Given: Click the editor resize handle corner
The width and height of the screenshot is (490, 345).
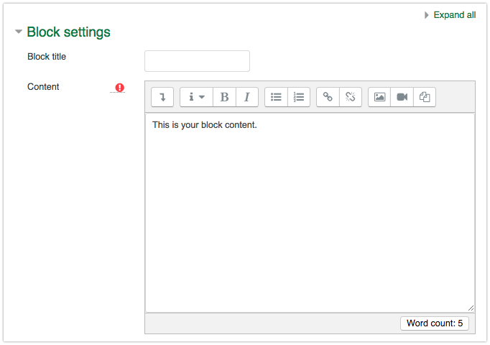Looking at the screenshot, I should (471, 307).
